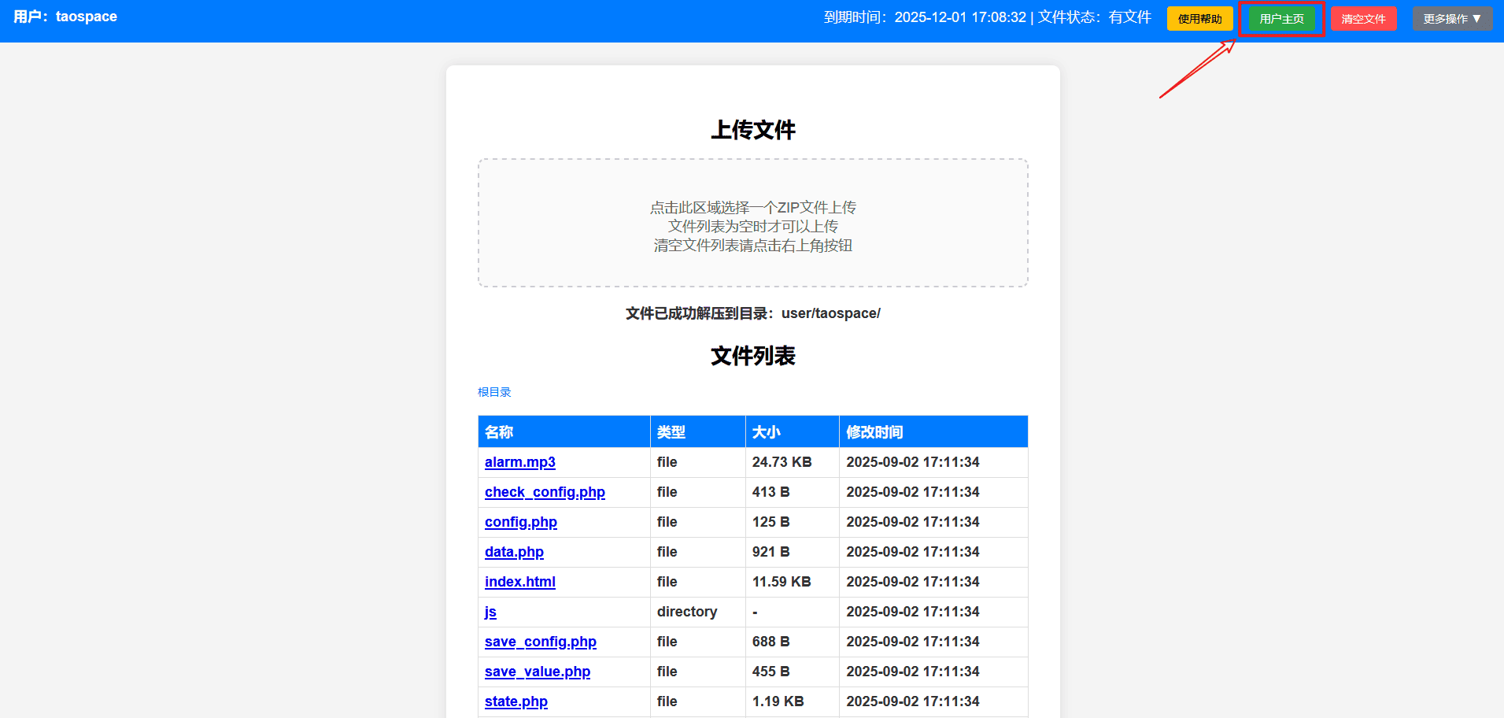Expand the 更多操作 dropdown menu
The image size is (1504, 718).
pyautogui.click(x=1451, y=19)
